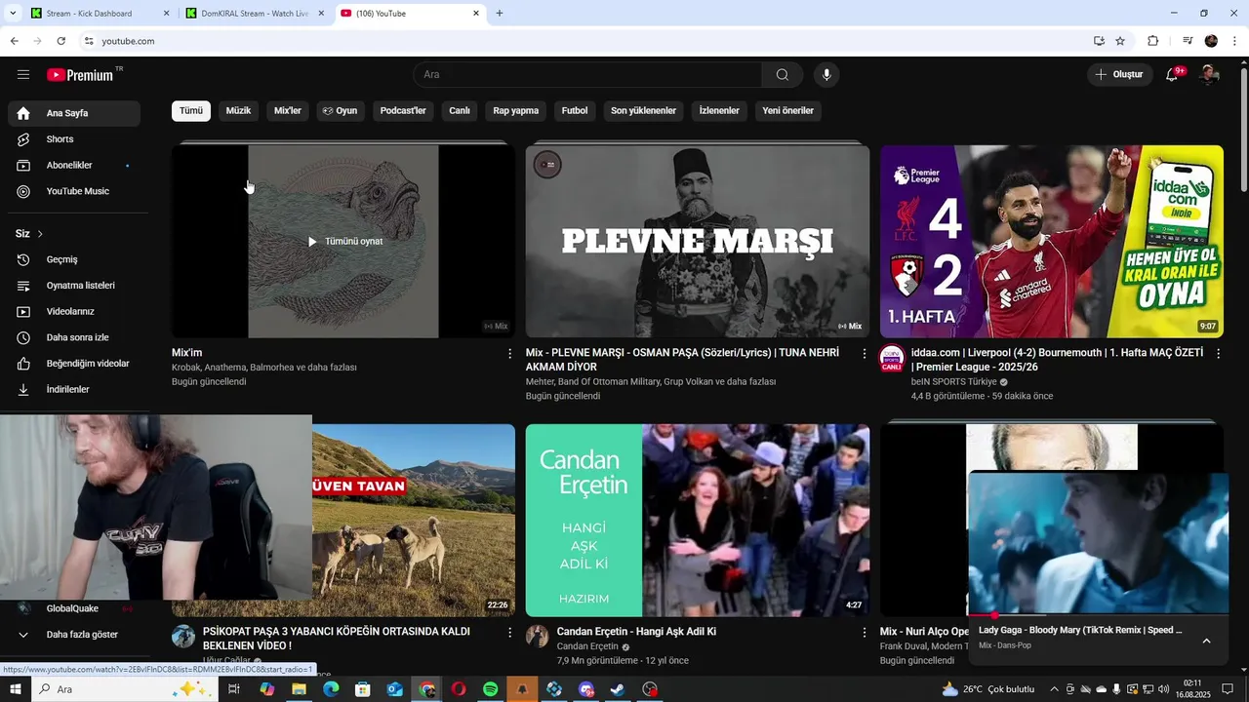This screenshot has width=1249, height=702.
Task: Go to Ana Sayfa home
Action: pyautogui.click(x=74, y=113)
